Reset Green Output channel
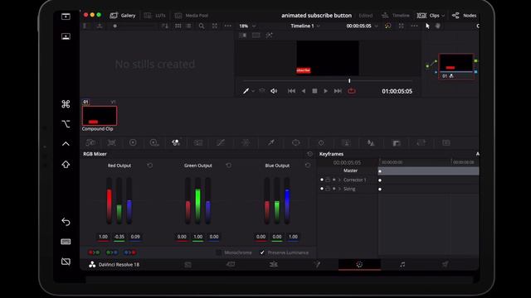This screenshot has height=298, width=531. pyautogui.click(x=229, y=166)
